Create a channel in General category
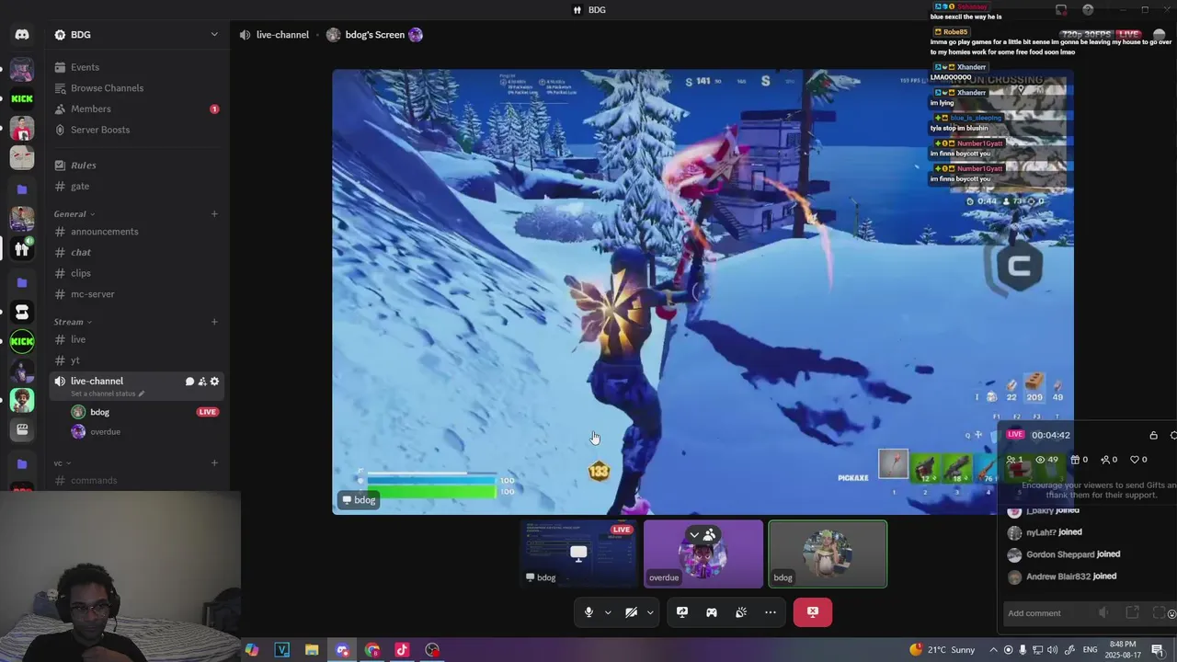The width and height of the screenshot is (1177, 662). tap(214, 214)
